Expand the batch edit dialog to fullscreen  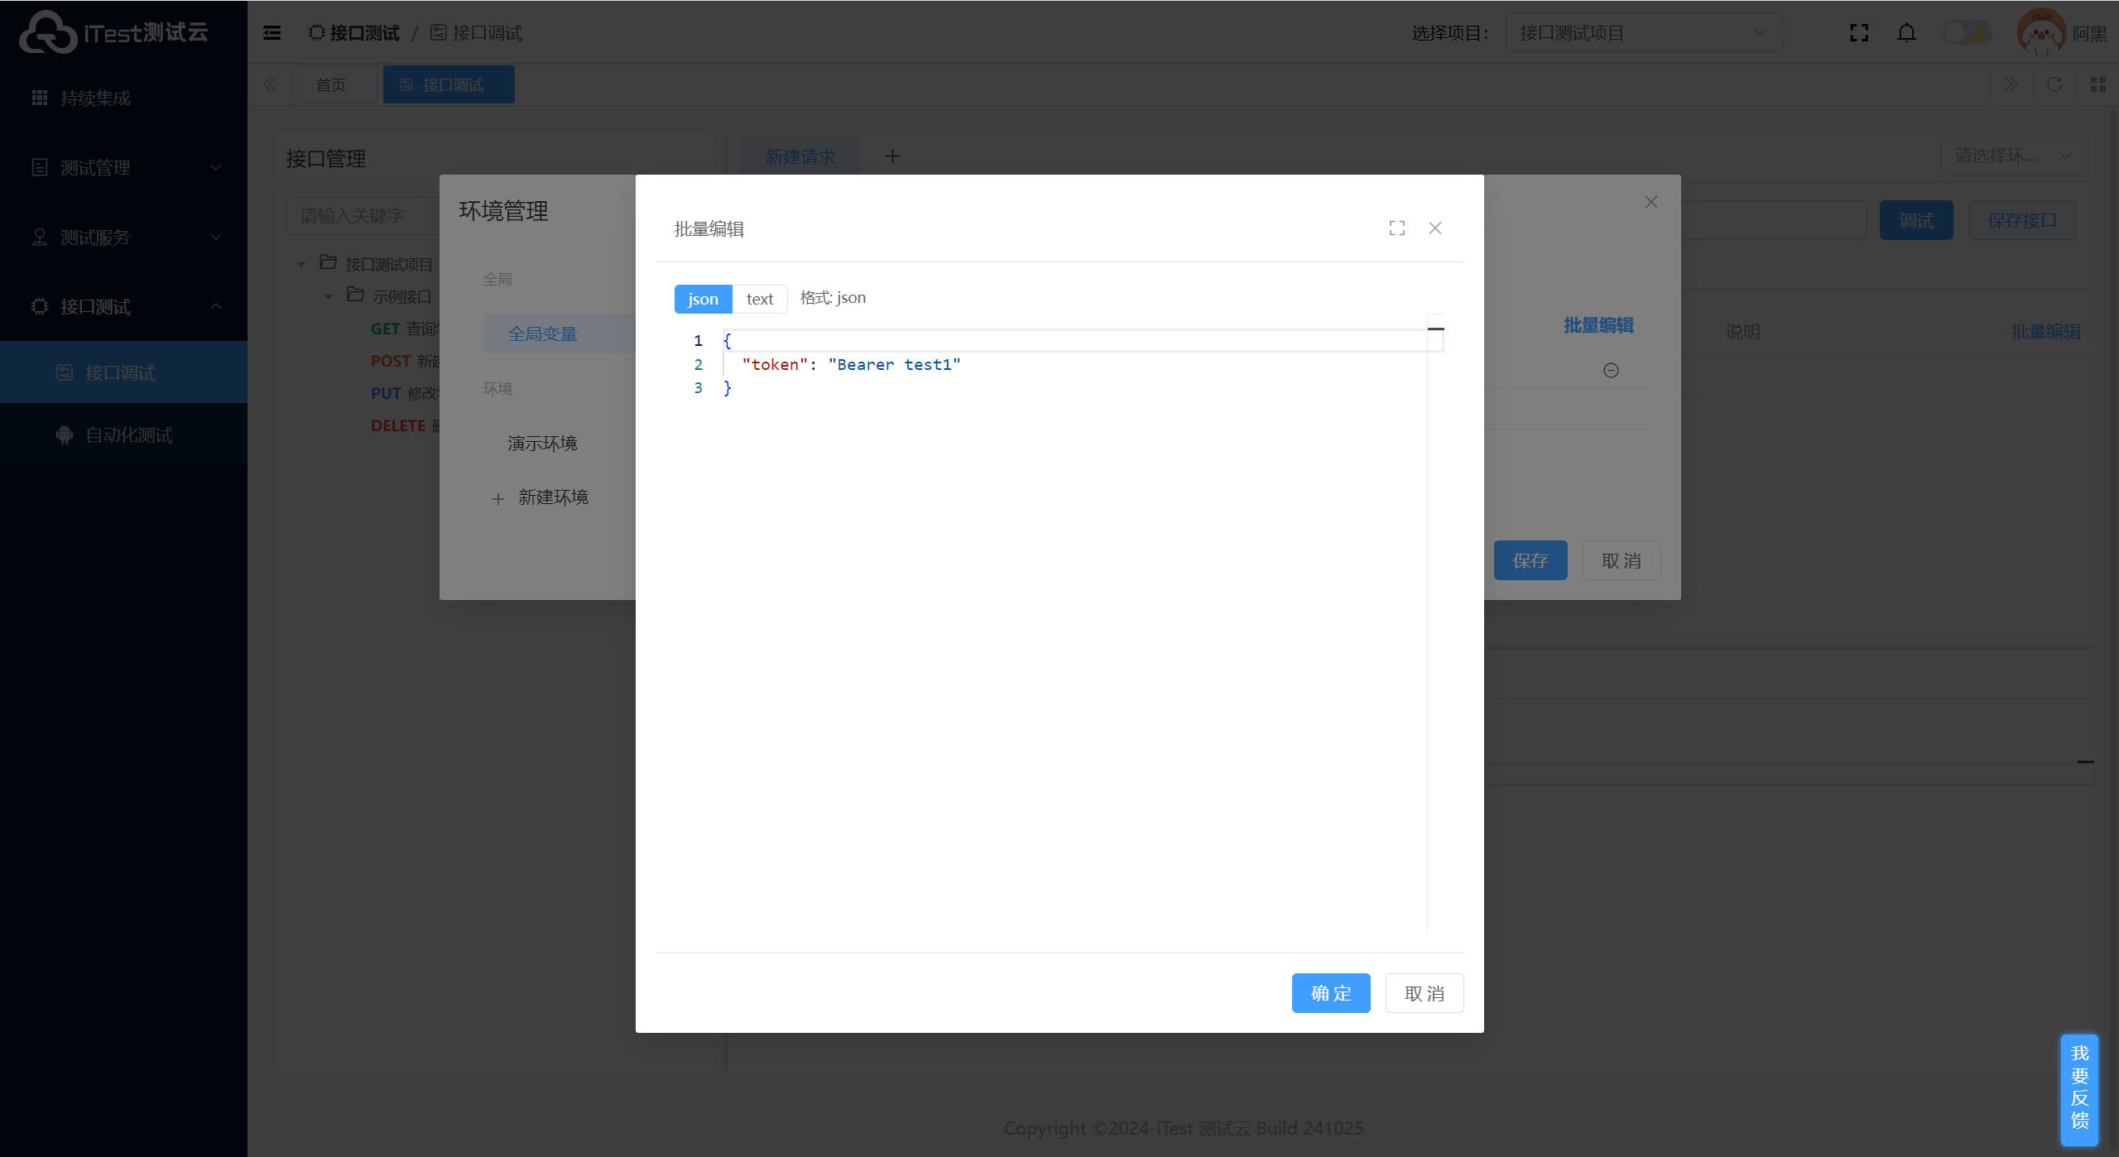[x=1397, y=228]
